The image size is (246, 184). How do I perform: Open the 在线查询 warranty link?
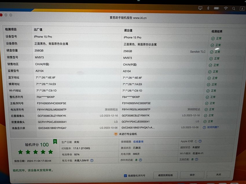[x=138, y=142]
